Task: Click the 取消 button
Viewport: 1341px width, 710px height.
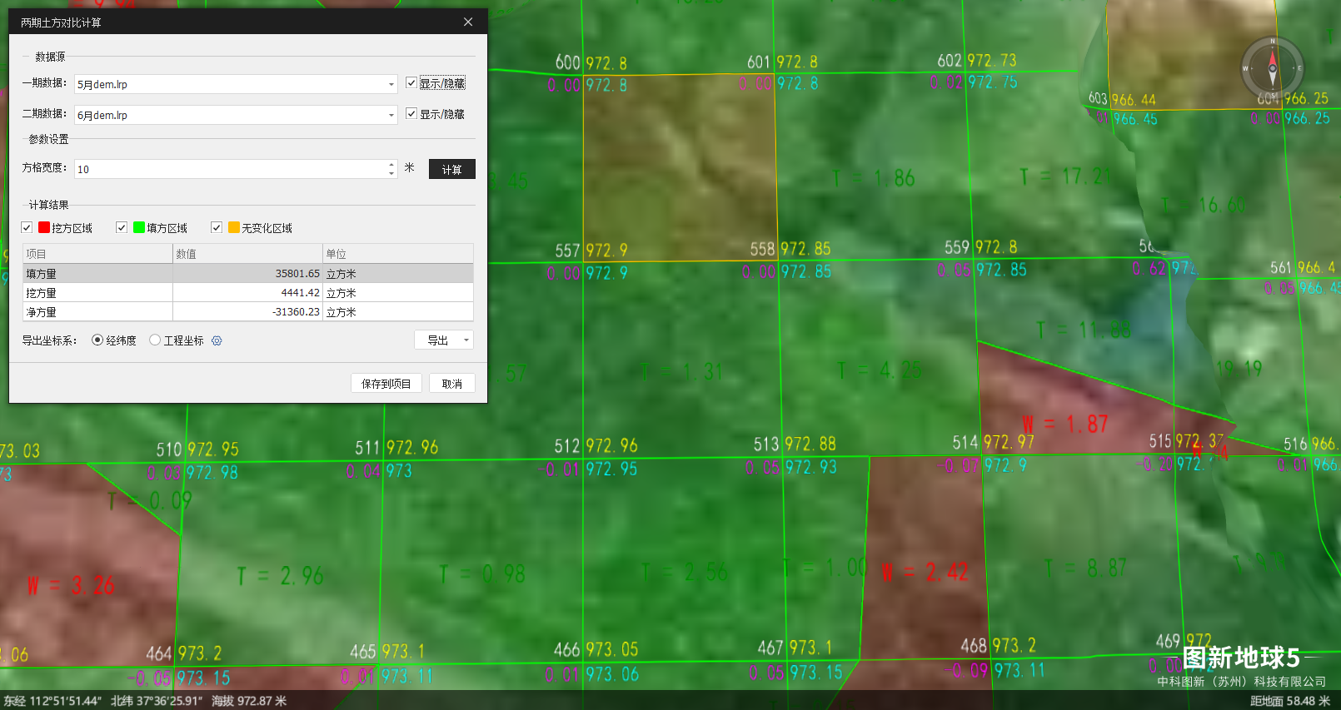Action: click(x=451, y=383)
